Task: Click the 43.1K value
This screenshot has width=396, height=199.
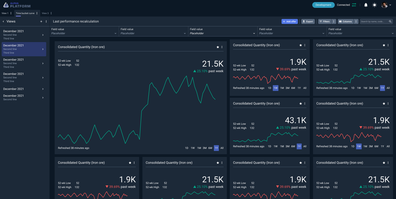Action: pos(296,120)
